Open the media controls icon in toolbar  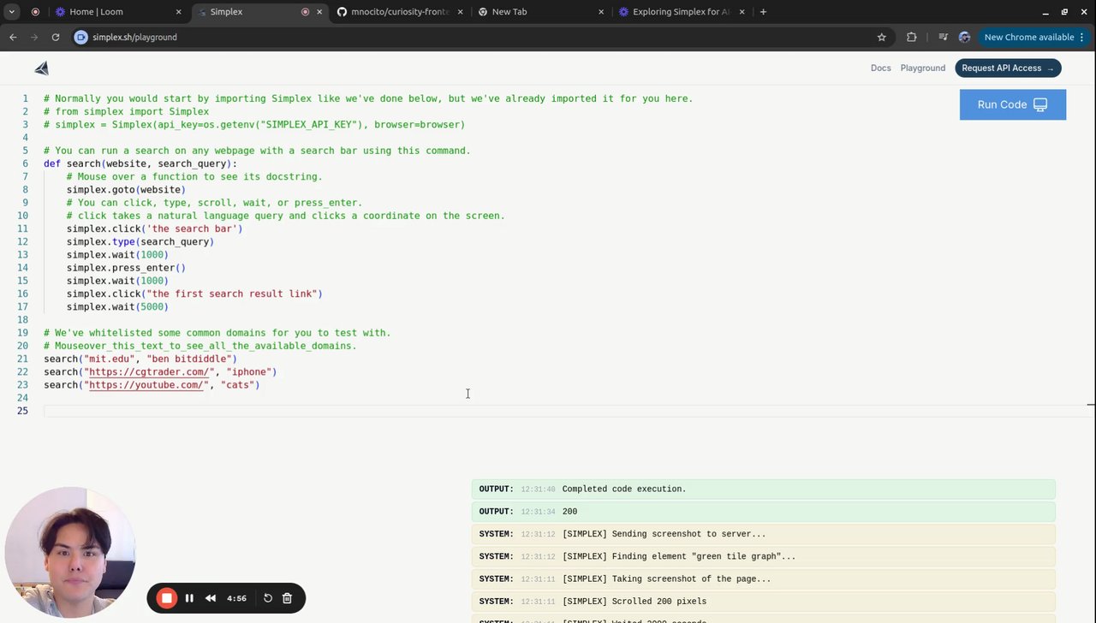(x=943, y=37)
